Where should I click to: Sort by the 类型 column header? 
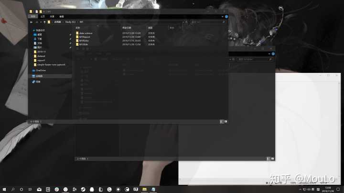150,28
